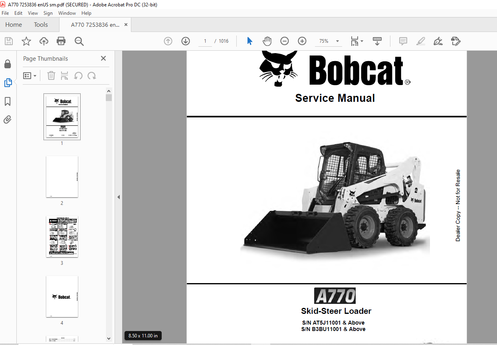Switch to the Home tab

click(x=14, y=25)
